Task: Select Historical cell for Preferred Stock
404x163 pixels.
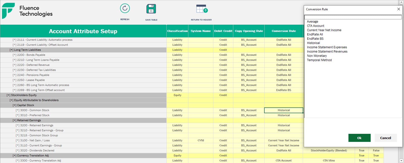Action: point(284,115)
